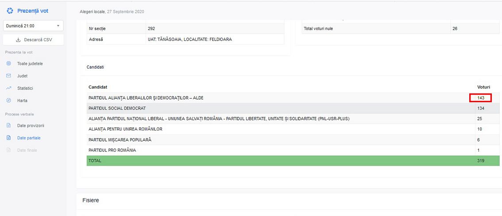Open the Prezență vot home title
This screenshot has height=216, width=502.
33,11
